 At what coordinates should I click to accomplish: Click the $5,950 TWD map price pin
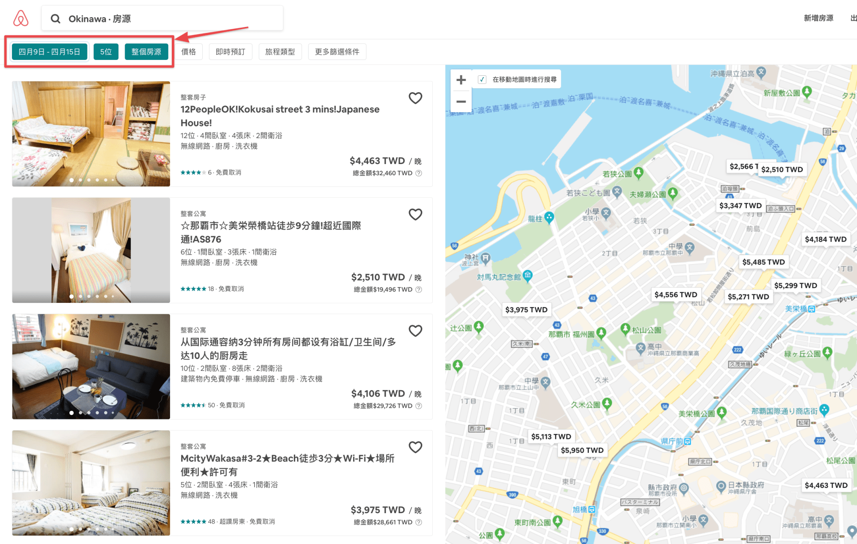[582, 450]
